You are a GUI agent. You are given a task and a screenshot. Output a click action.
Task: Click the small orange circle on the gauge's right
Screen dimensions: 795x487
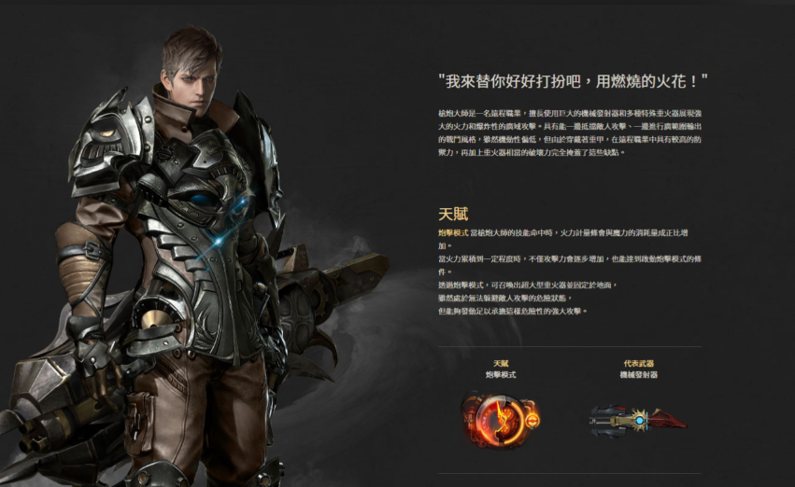click(532, 420)
